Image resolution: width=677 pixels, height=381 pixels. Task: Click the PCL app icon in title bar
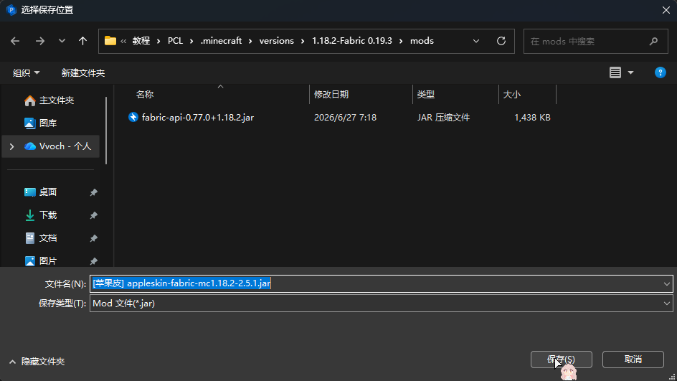click(x=11, y=10)
